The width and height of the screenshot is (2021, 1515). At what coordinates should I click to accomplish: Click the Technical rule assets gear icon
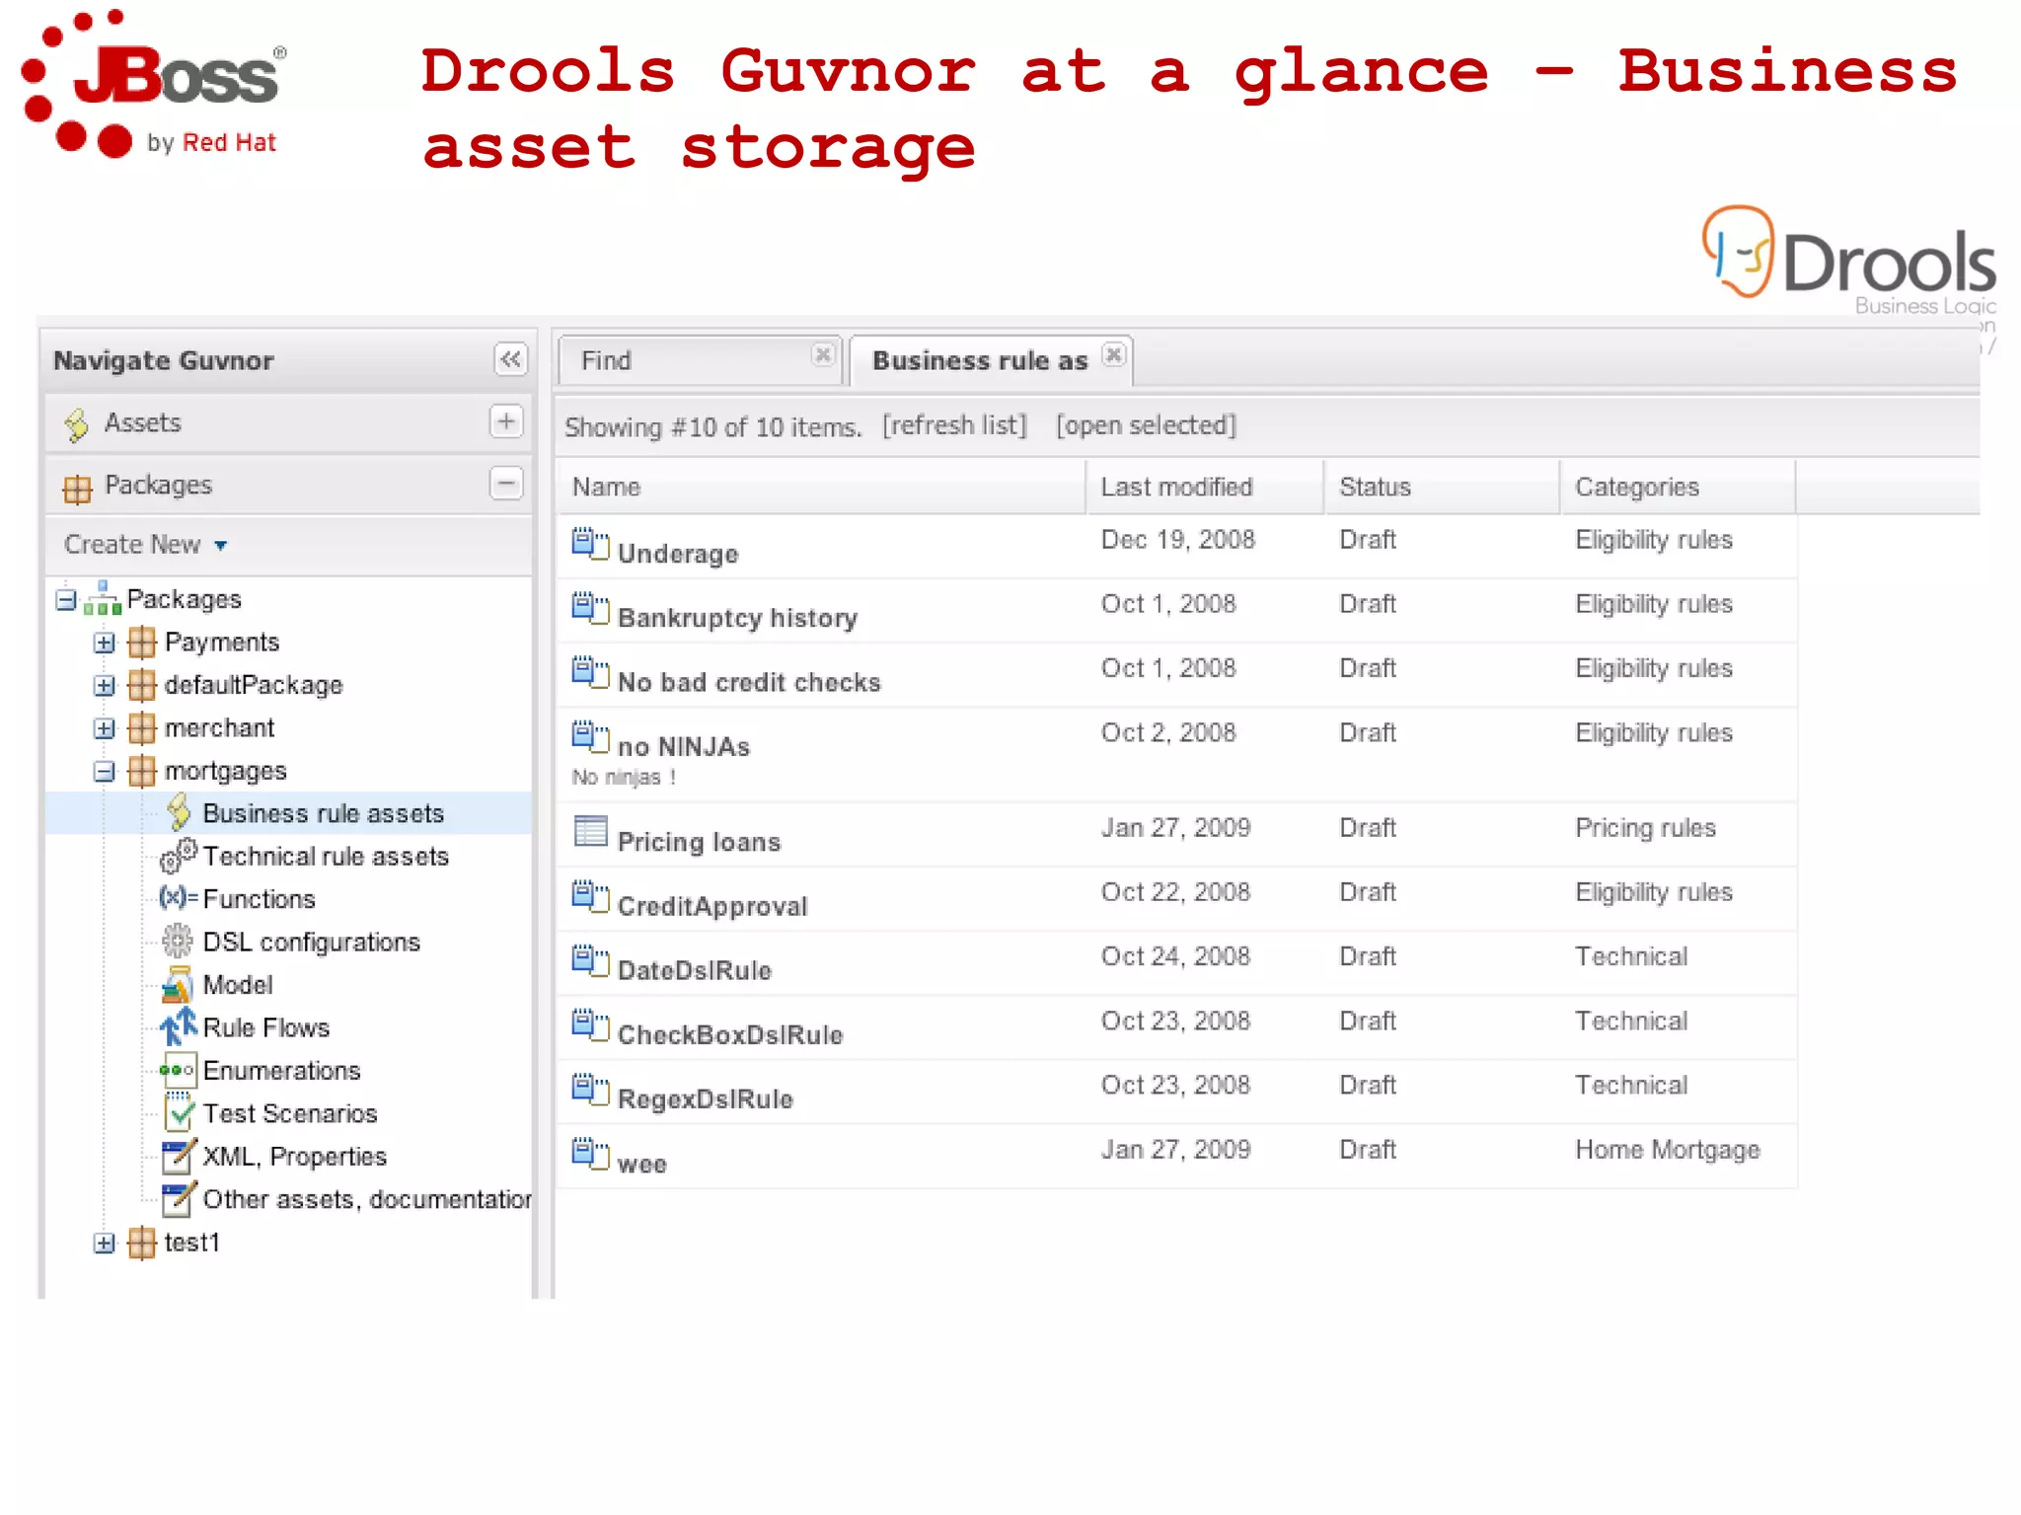point(179,856)
